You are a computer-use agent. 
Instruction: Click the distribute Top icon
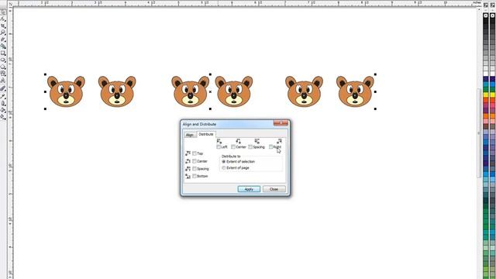point(188,153)
